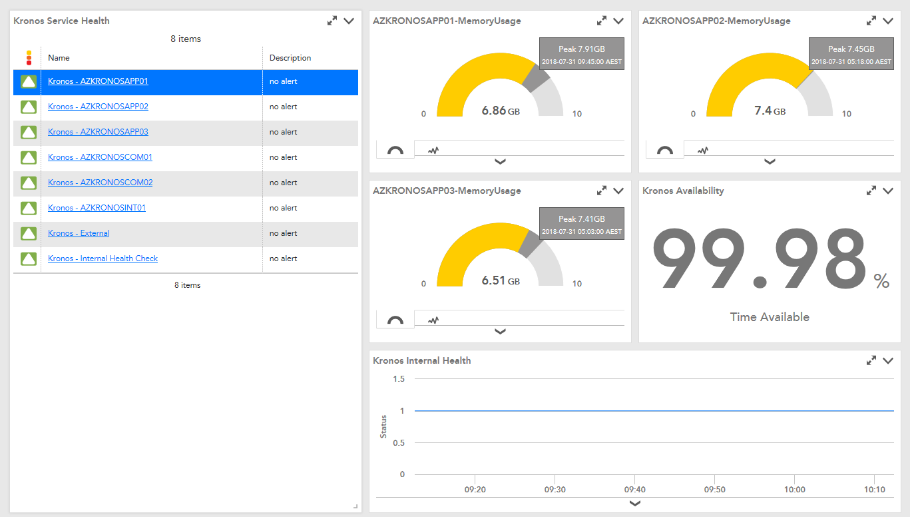The height and width of the screenshot is (517, 910).
Task: Open the AZKRONOSAPP01-MemoryUsage widget options chevron
Action: (x=618, y=21)
